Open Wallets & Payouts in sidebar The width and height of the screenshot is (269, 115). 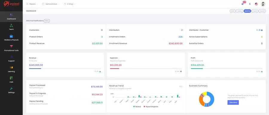tap(11, 38)
